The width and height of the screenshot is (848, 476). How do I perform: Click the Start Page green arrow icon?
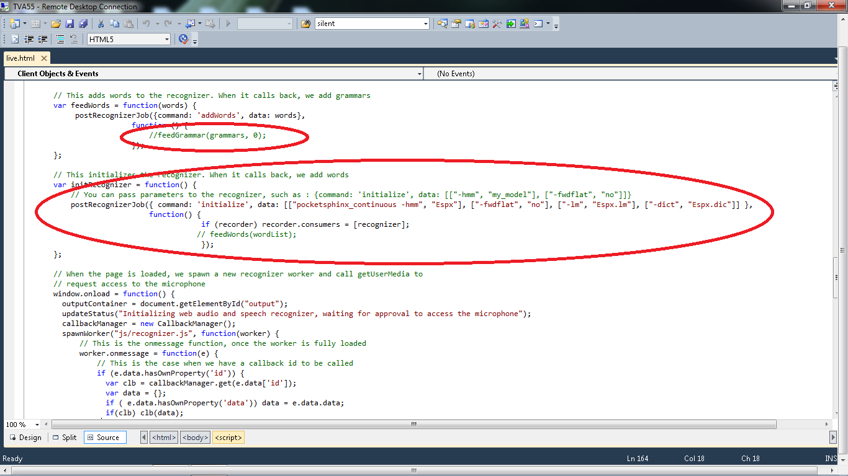[x=511, y=24]
